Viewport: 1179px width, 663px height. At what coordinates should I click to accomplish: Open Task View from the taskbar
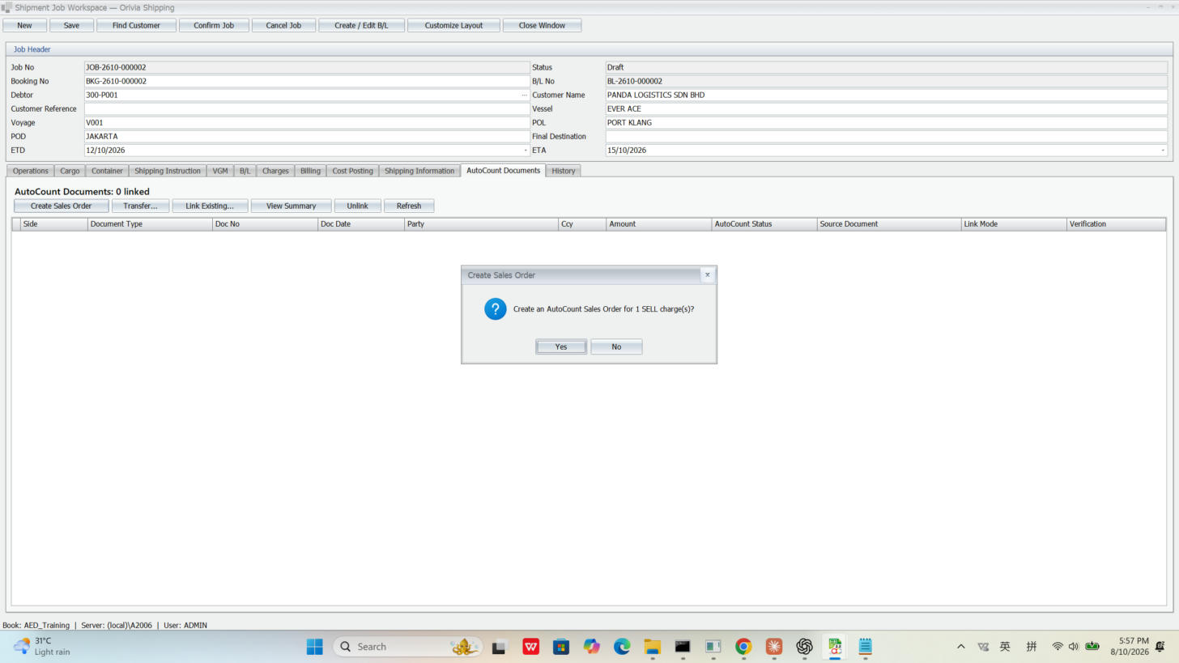point(499,646)
